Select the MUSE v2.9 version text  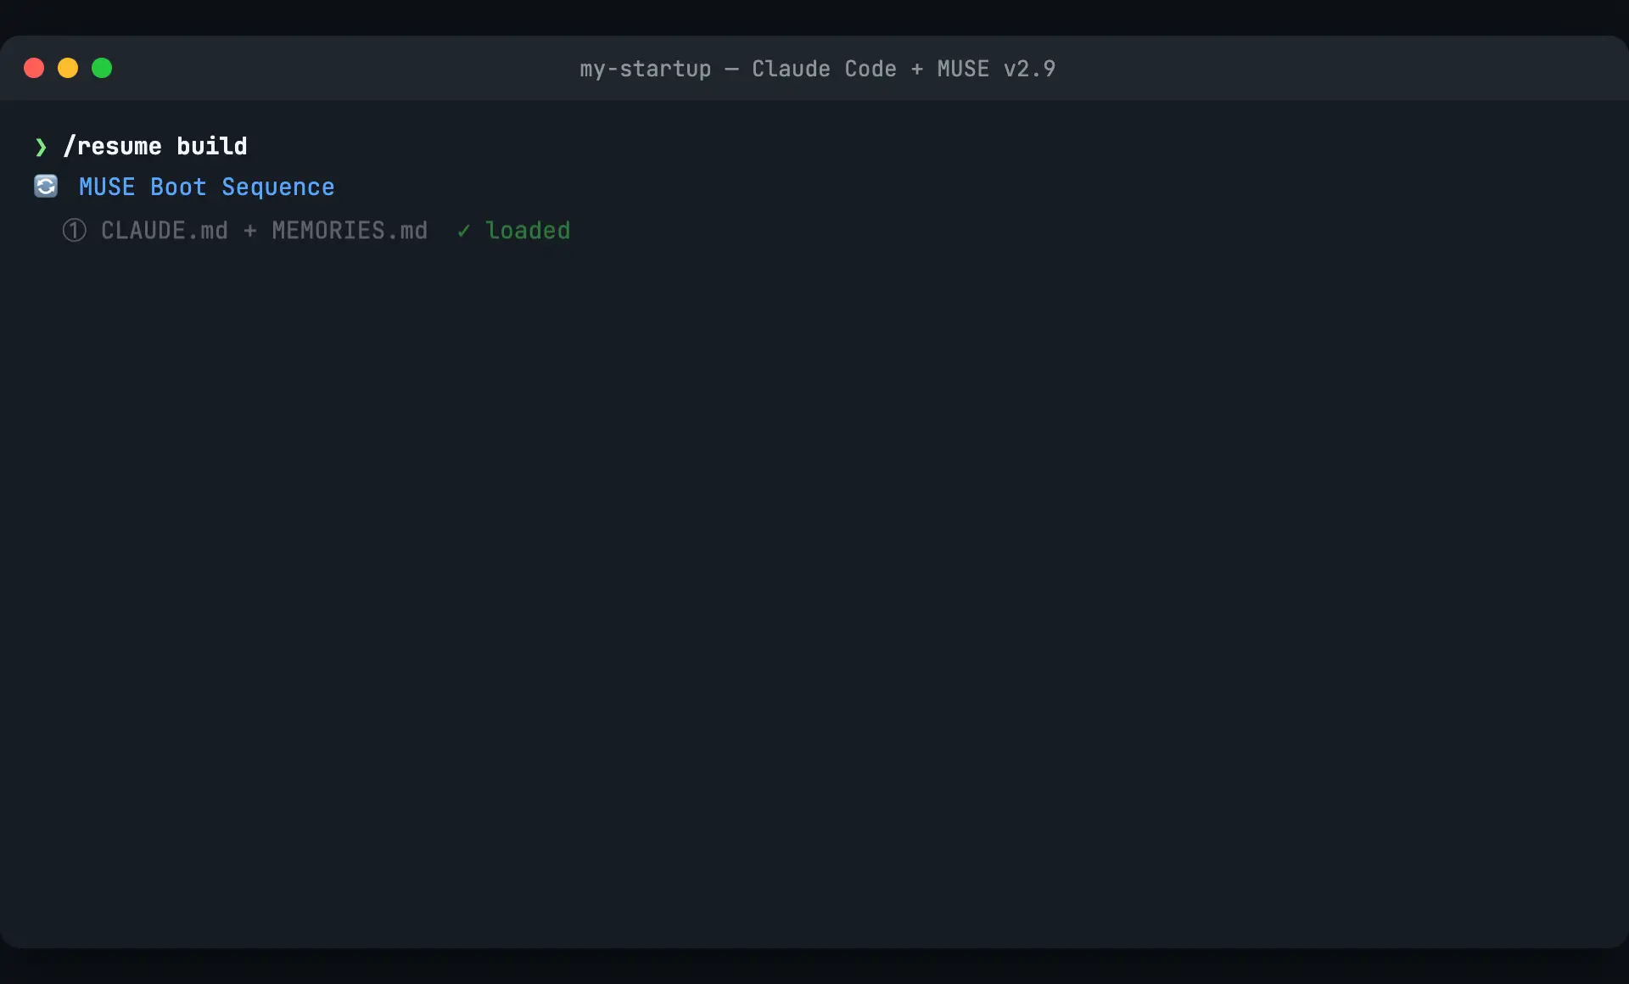click(996, 69)
